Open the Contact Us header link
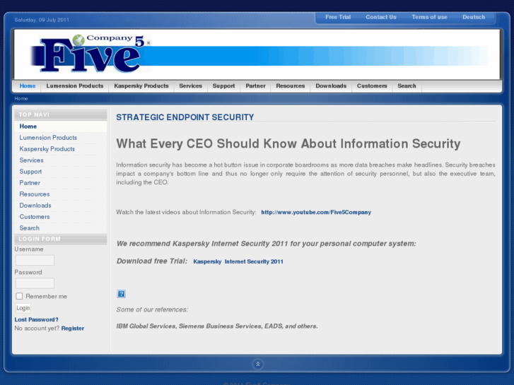 click(381, 18)
